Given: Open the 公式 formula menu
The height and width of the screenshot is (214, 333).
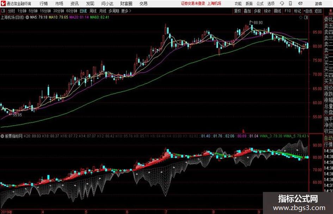Looking at the screenshot, I should (x=260, y=4).
